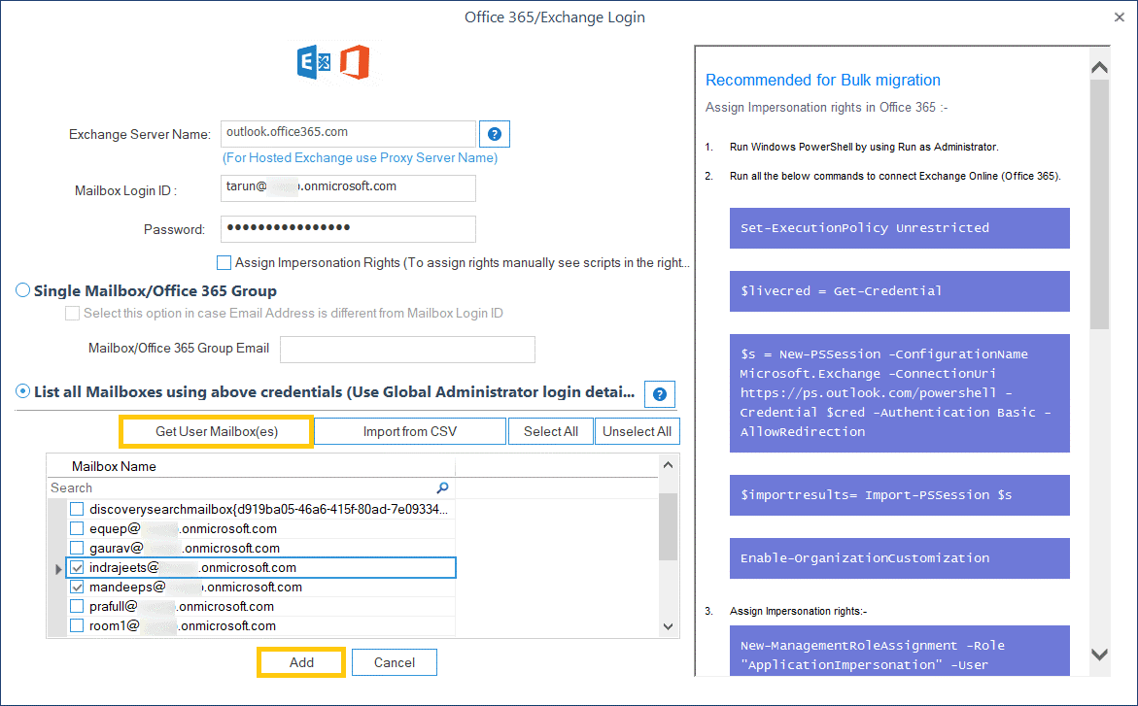
Task: Click the instructions panel scroll up arrow
Action: click(x=1099, y=67)
